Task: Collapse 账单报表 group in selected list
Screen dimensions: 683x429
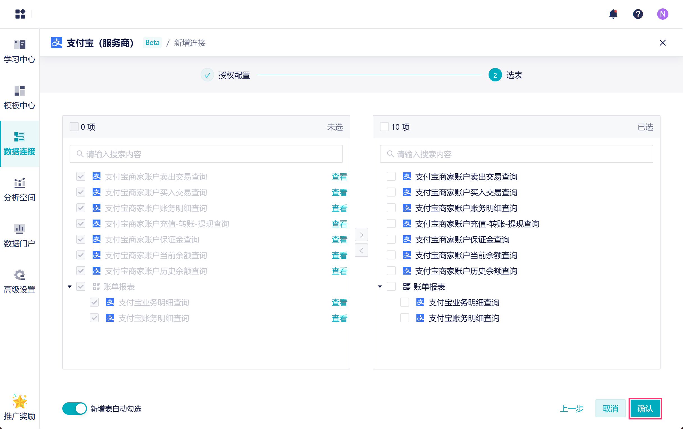Action: click(380, 287)
